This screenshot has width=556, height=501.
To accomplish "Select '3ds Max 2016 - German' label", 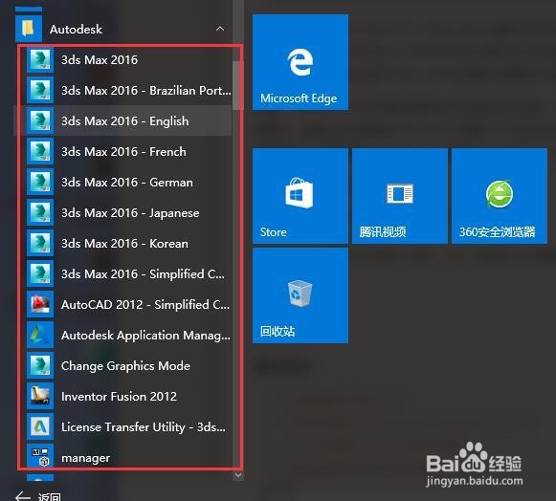I will [127, 182].
